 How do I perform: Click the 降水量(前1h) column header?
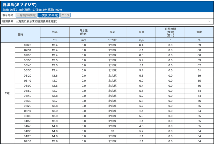[84, 32]
